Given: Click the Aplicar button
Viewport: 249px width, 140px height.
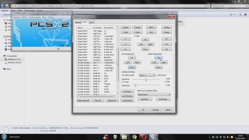Looking at the screenshot, I should point(168,110).
